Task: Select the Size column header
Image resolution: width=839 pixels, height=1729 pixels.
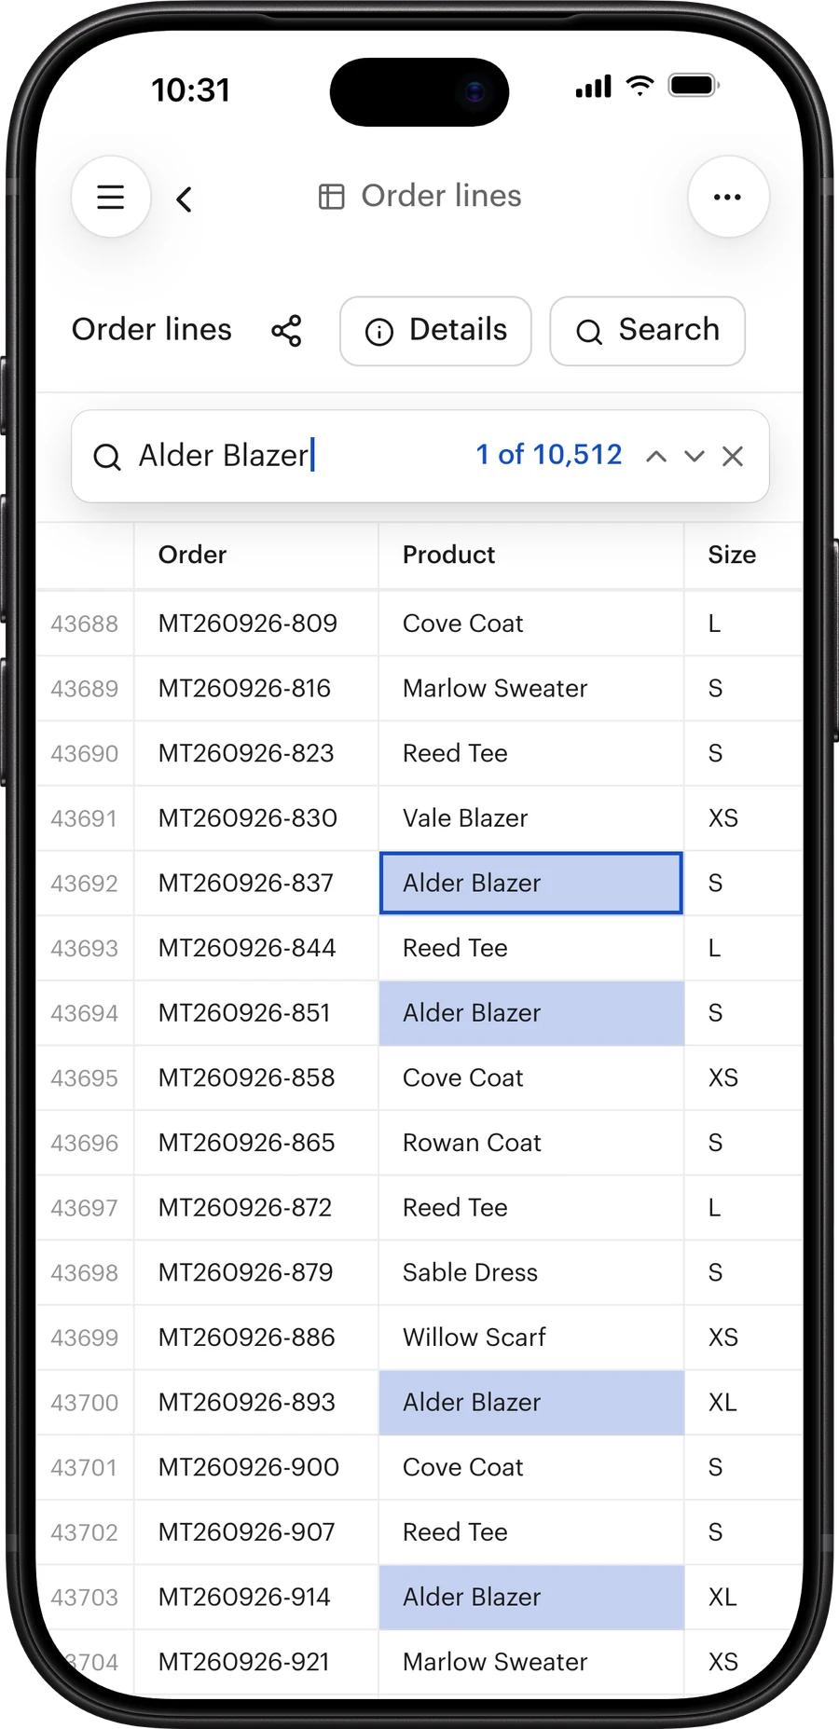Action: click(743, 555)
